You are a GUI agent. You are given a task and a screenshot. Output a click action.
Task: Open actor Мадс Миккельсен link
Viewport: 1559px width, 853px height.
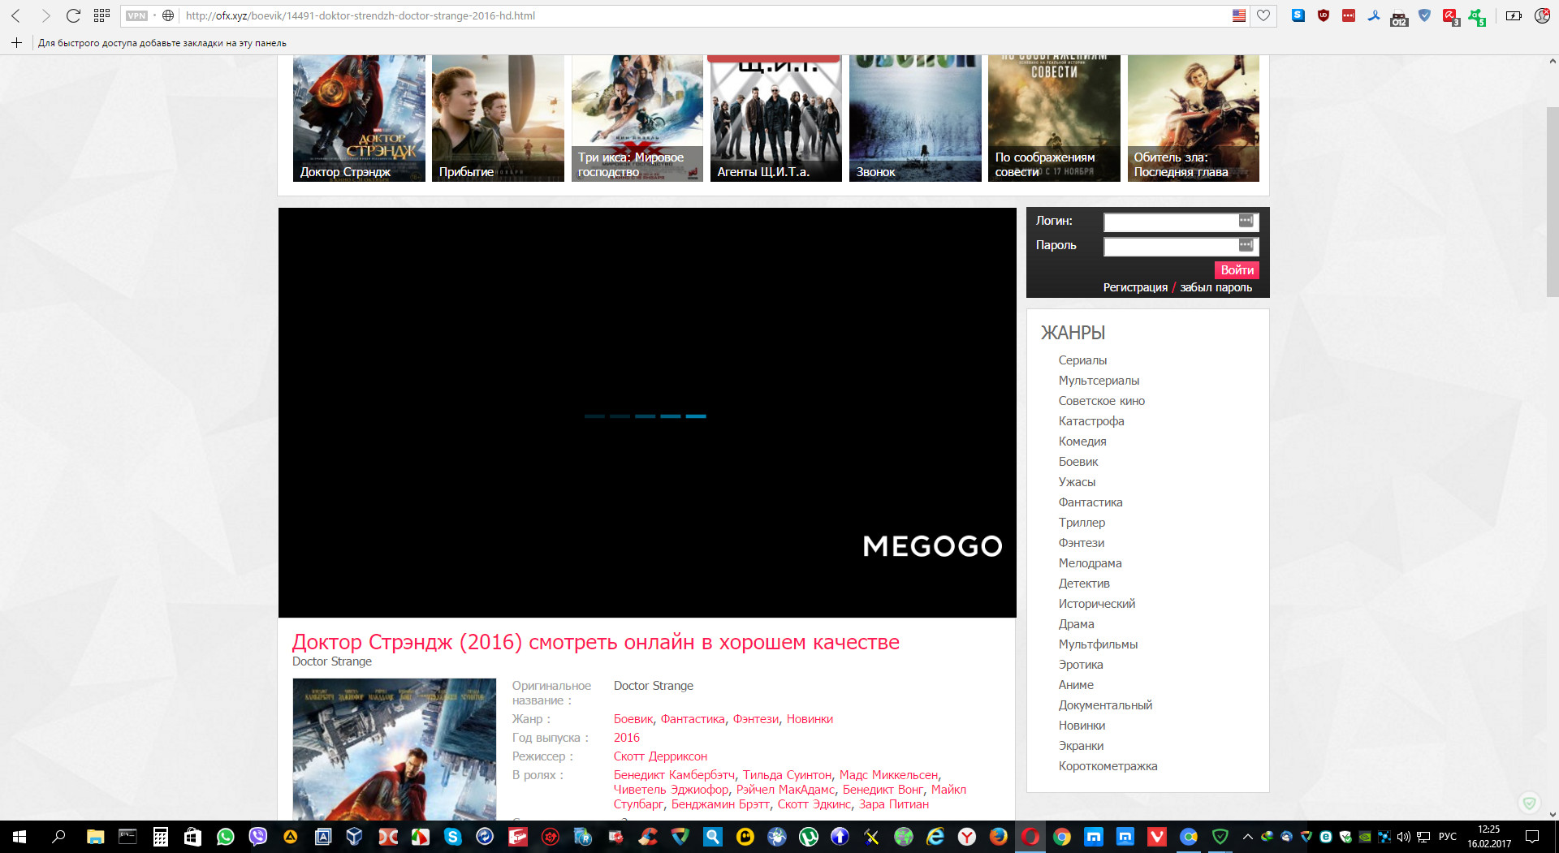click(x=888, y=775)
